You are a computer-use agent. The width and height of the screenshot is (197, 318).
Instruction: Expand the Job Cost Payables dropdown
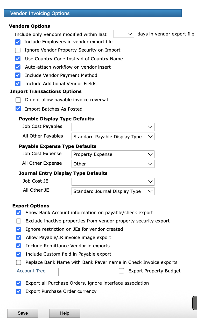(113, 127)
